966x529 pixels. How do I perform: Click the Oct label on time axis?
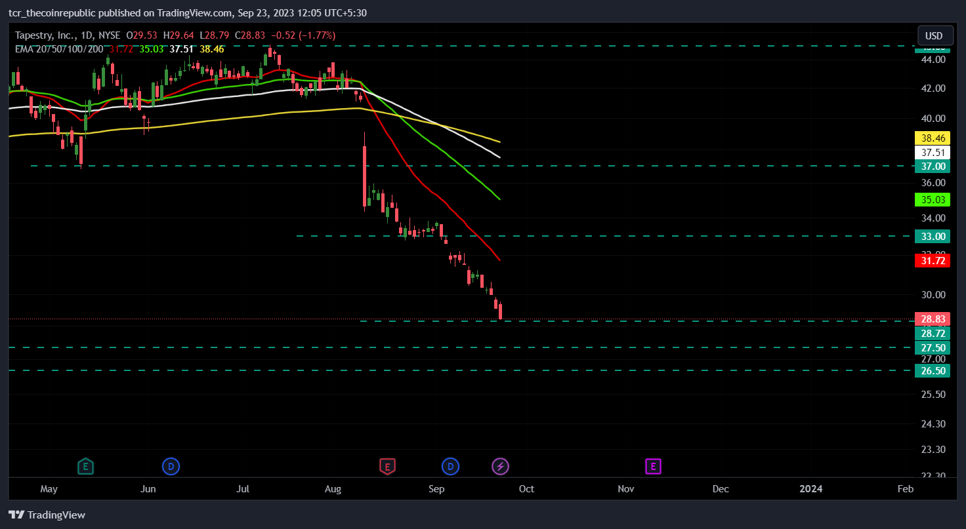click(526, 489)
